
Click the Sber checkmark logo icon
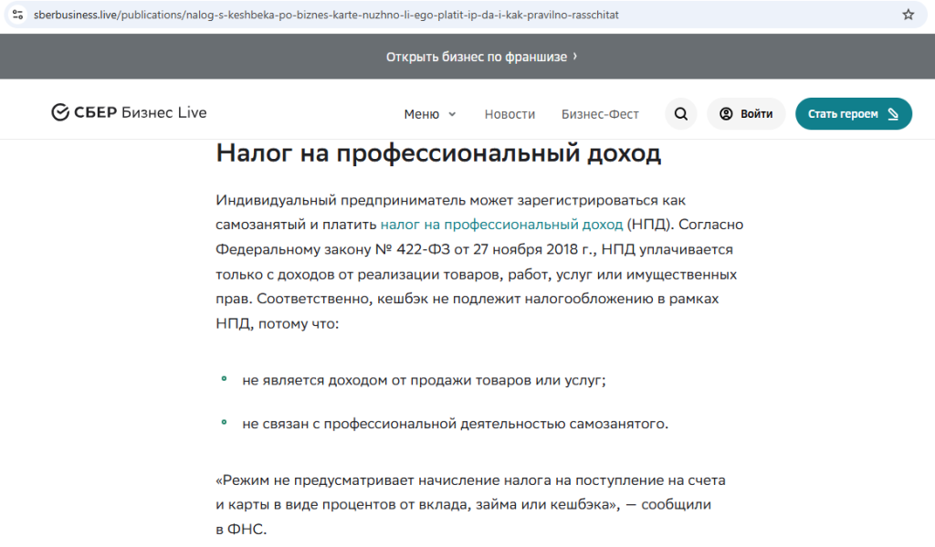coord(60,113)
